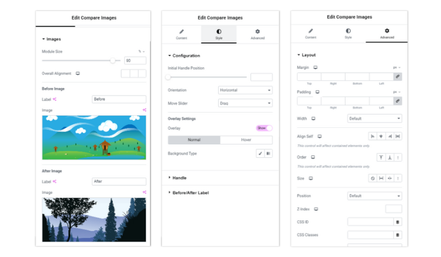Click the After image Label field
The width and height of the screenshot is (441, 257).
point(119,182)
